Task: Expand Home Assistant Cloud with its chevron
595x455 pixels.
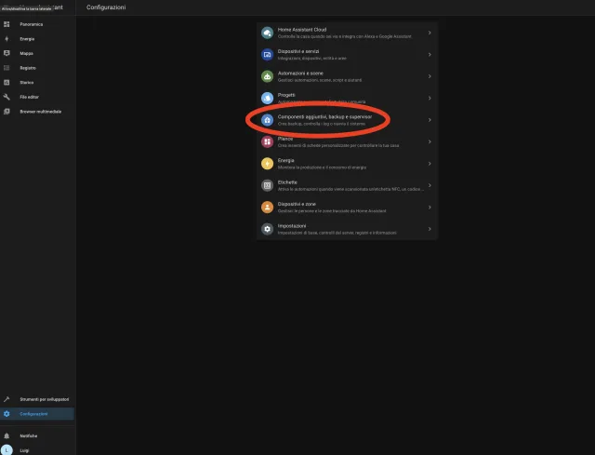Action: 429,33
